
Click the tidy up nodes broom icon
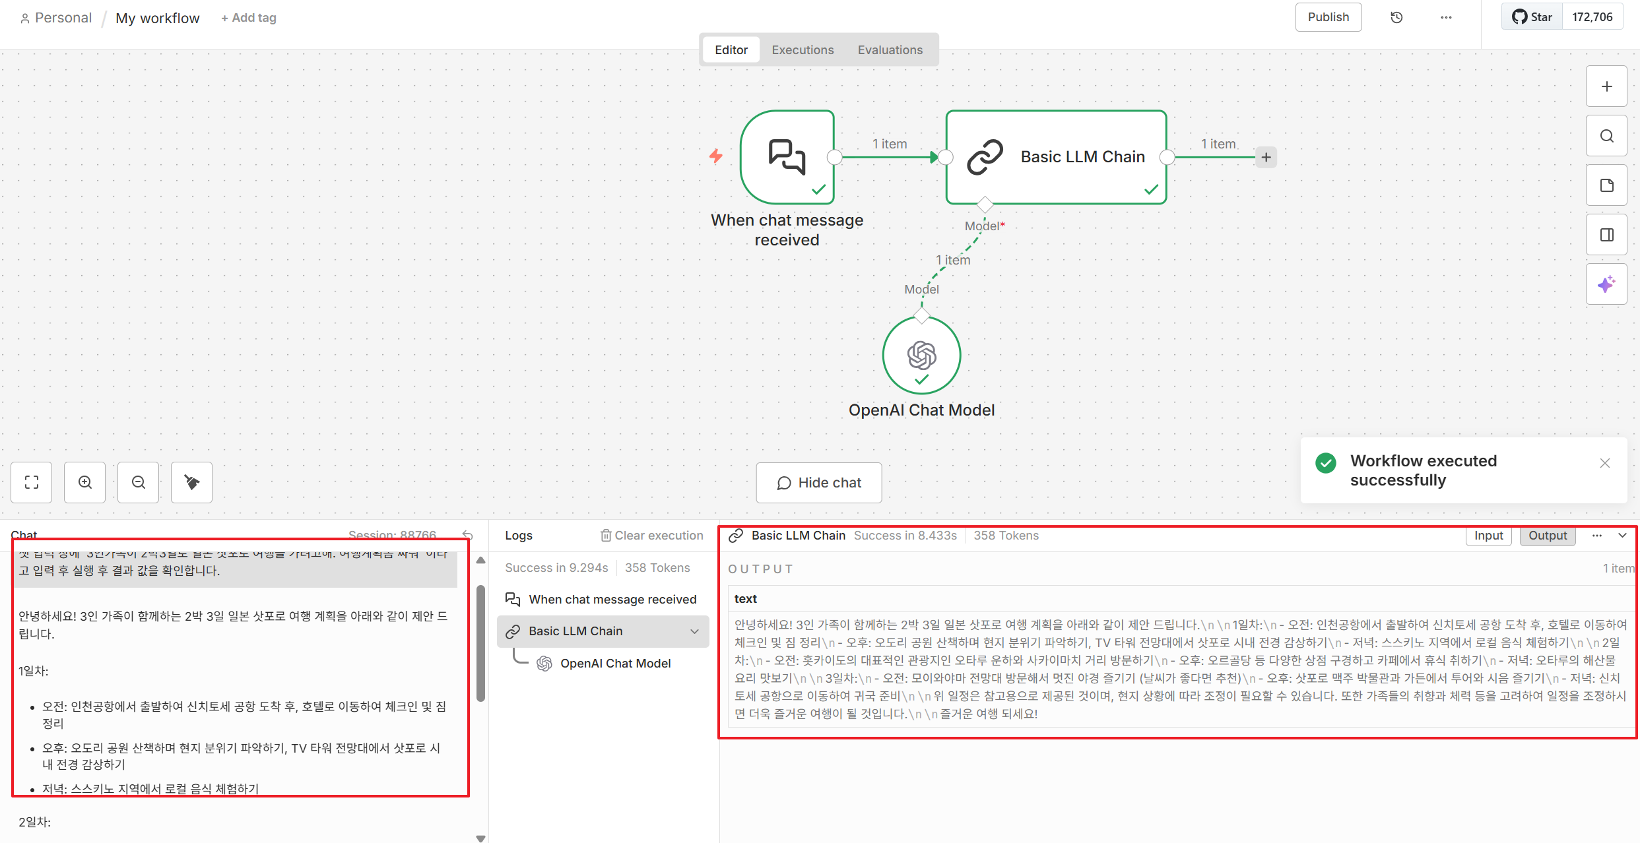click(x=191, y=482)
